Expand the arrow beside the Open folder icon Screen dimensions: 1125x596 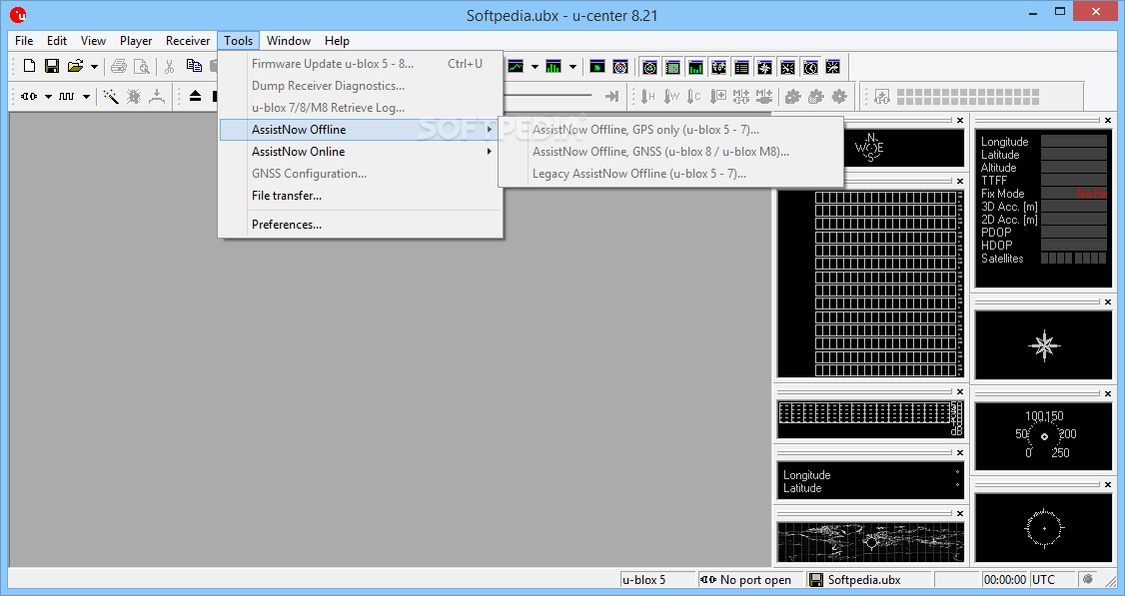94,67
